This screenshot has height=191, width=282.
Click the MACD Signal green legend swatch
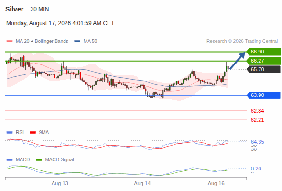click(x=39, y=159)
